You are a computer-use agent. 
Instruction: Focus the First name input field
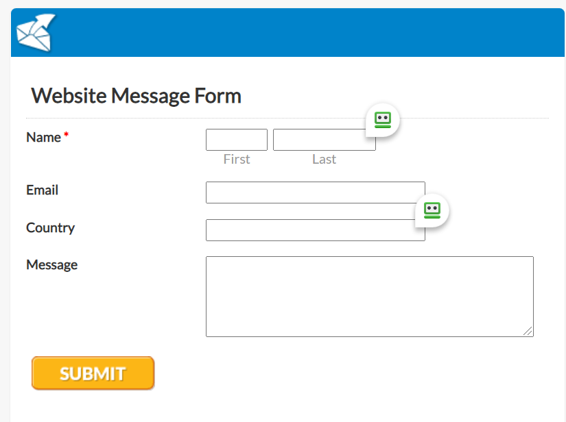coord(236,140)
